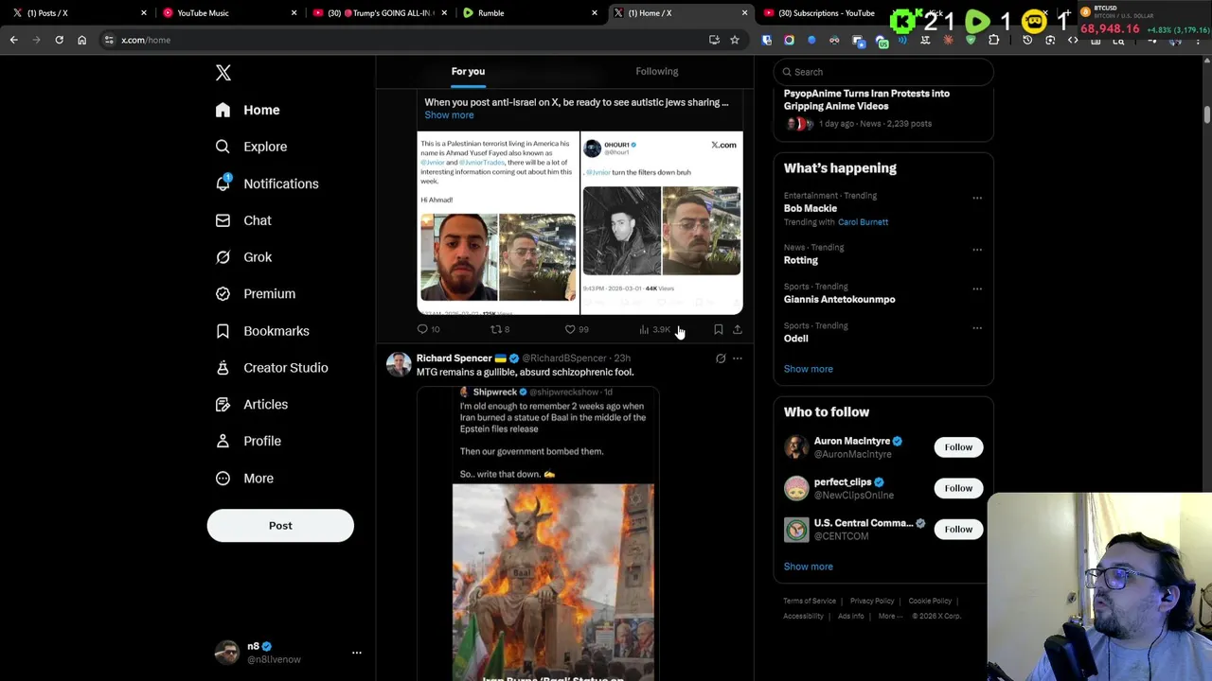Open Profile from the sidebar
The image size is (1212, 681).
coord(247,441)
